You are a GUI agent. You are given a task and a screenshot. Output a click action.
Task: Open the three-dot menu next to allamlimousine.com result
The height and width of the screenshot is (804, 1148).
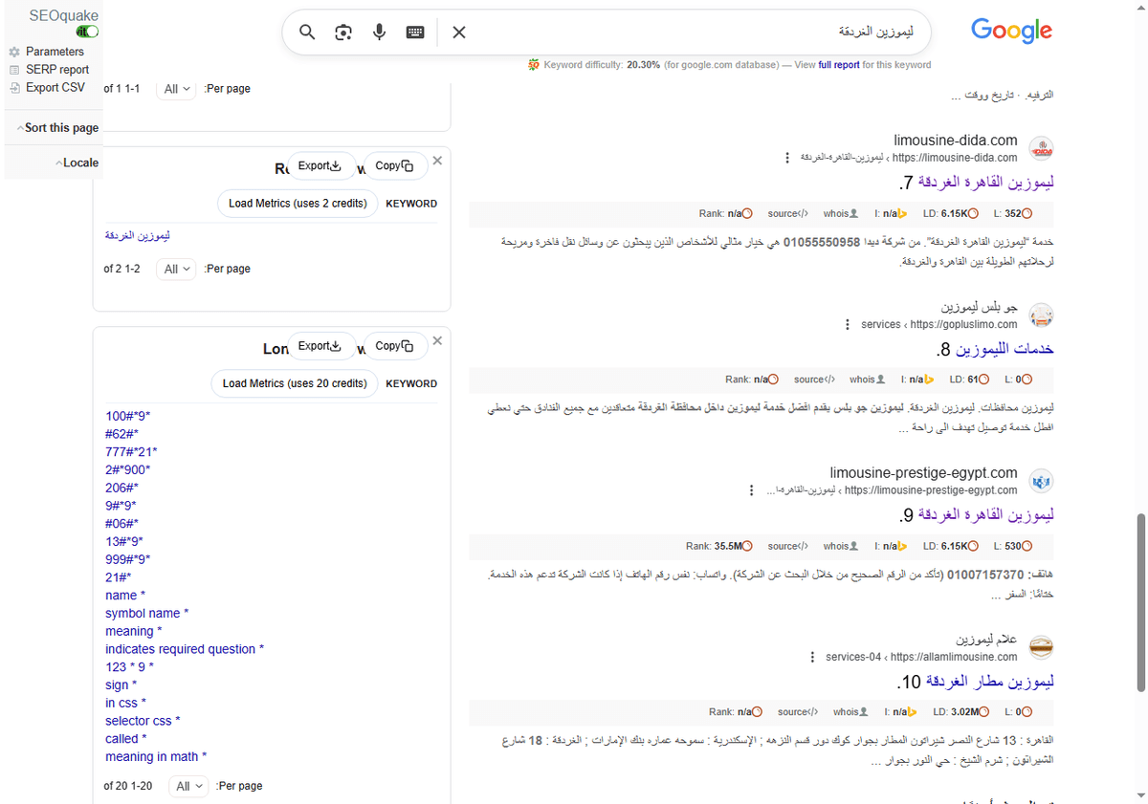pyautogui.click(x=813, y=657)
